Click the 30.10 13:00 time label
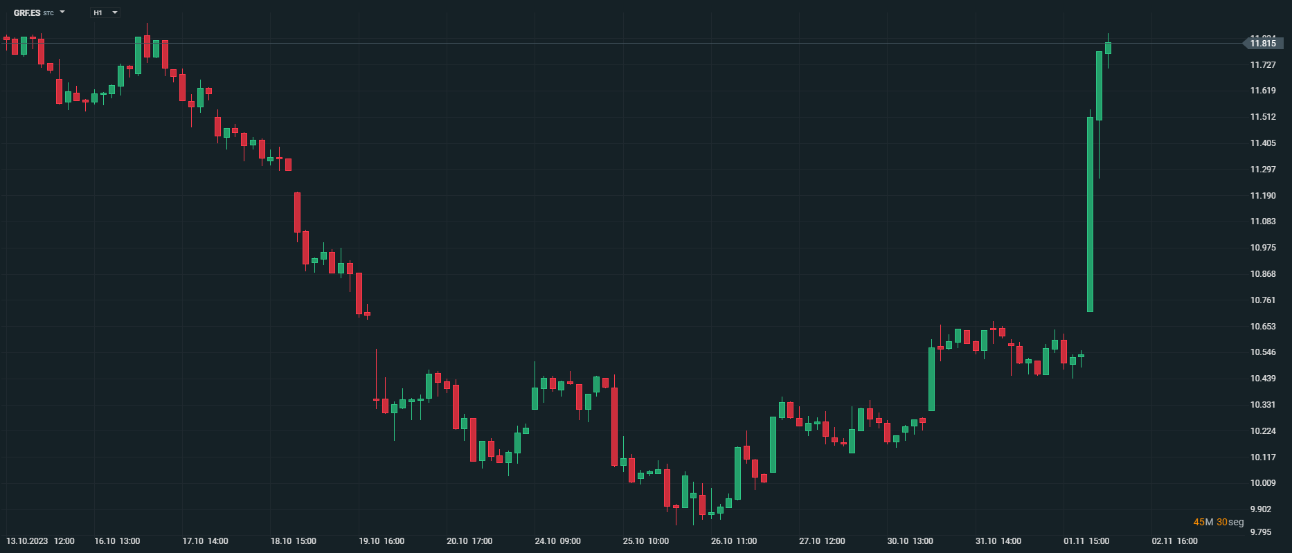The image size is (1292, 553). tap(910, 541)
